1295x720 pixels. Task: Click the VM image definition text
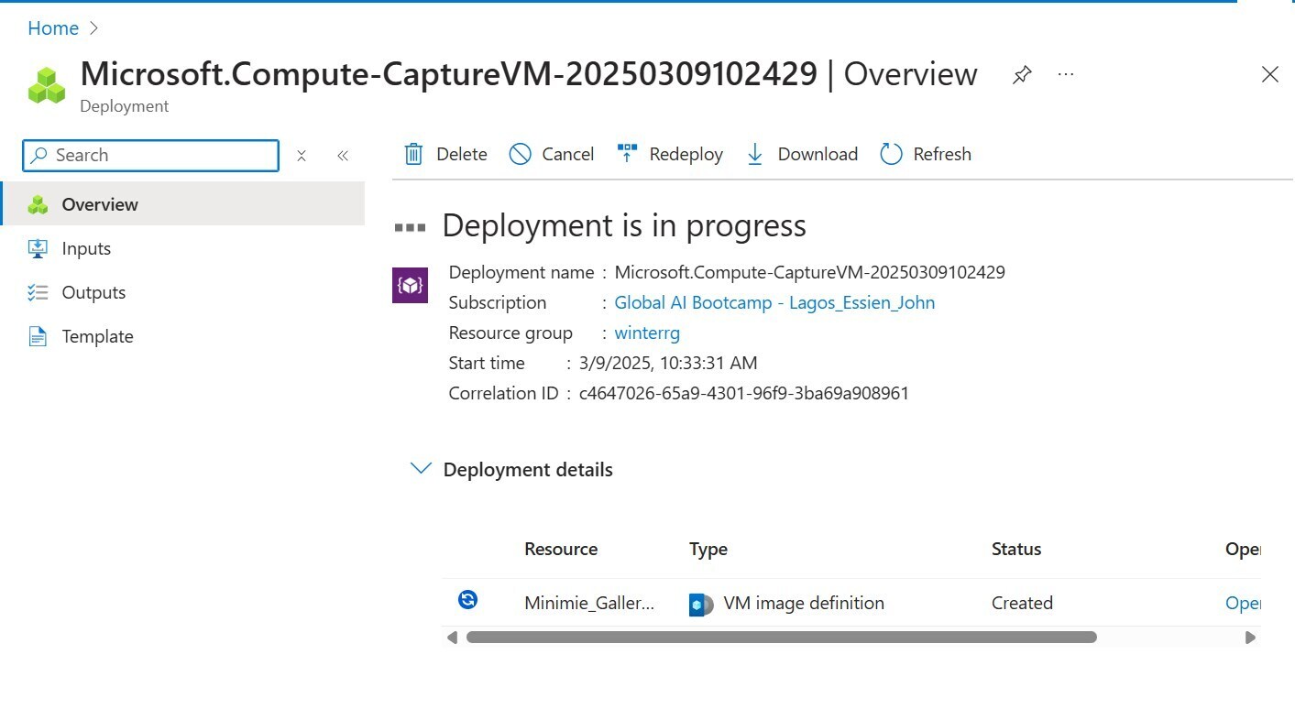click(804, 603)
